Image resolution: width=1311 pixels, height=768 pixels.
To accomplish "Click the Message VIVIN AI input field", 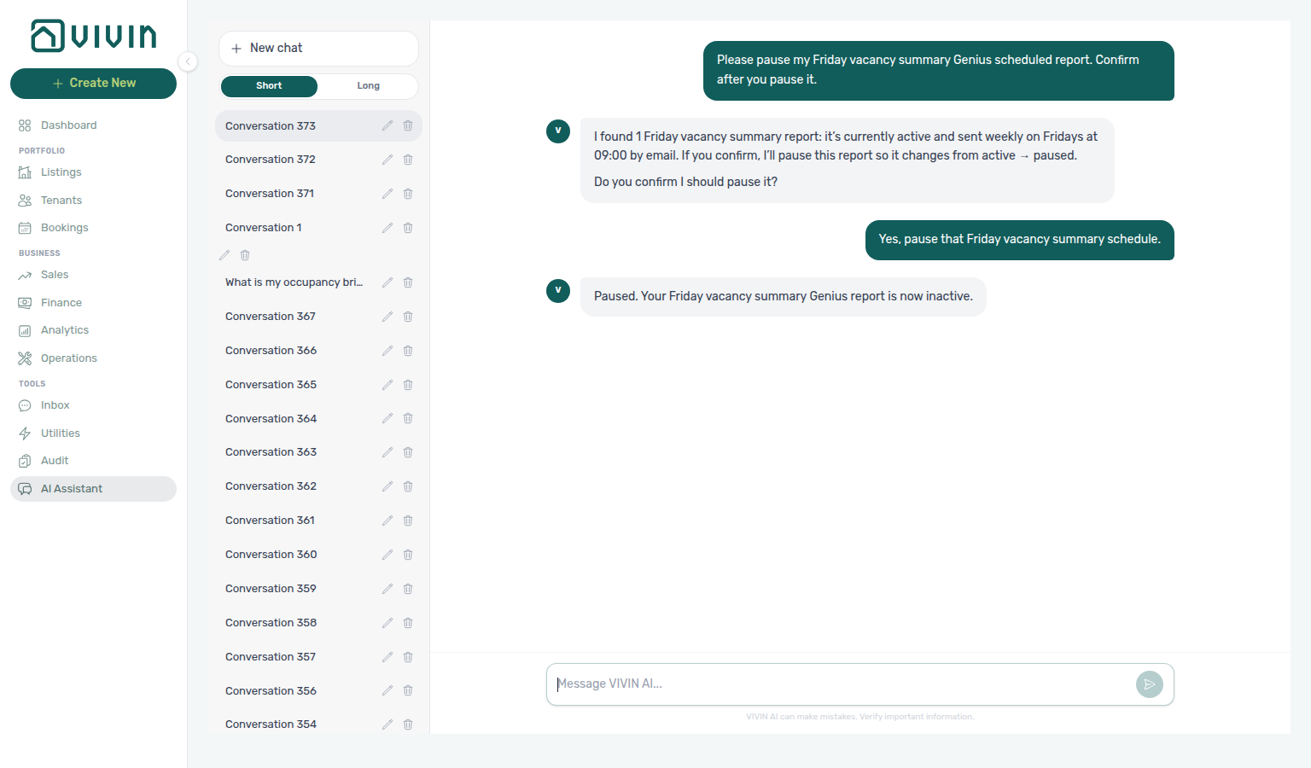I will tap(841, 684).
